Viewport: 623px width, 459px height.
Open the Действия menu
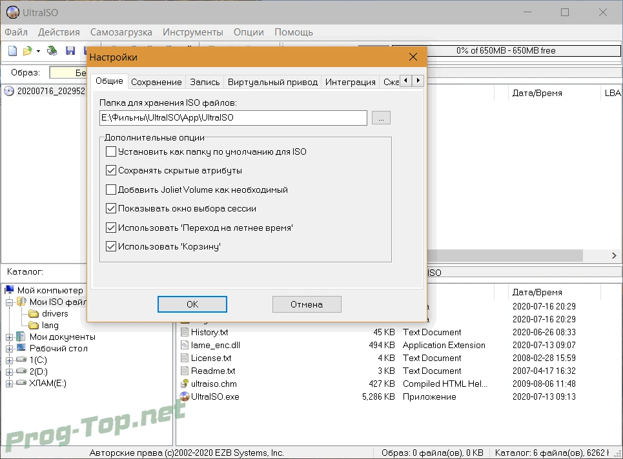coord(59,32)
